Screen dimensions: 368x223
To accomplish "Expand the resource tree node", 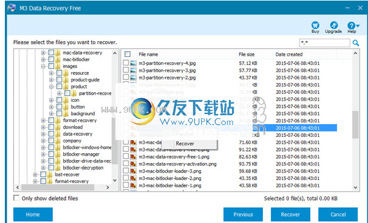I will click(x=51, y=73).
